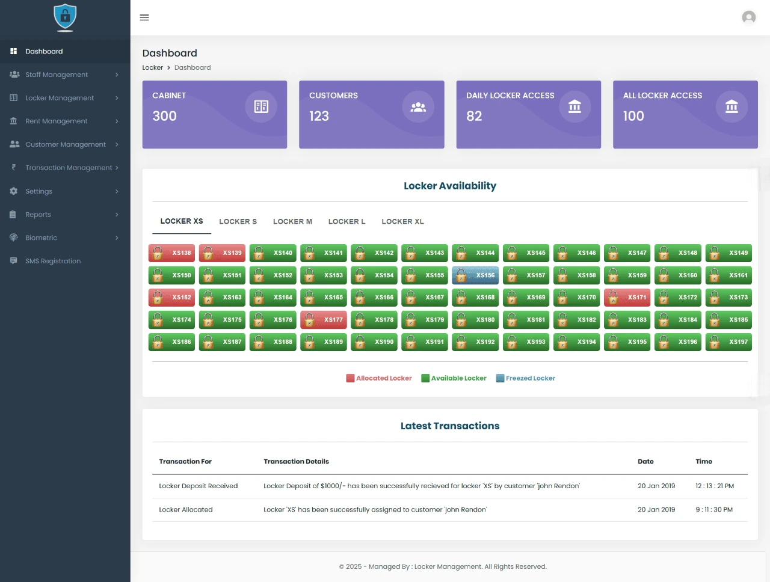The image size is (770, 582).
Task: Open SMS Registration in sidebar
Action: click(x=53, y=261)
